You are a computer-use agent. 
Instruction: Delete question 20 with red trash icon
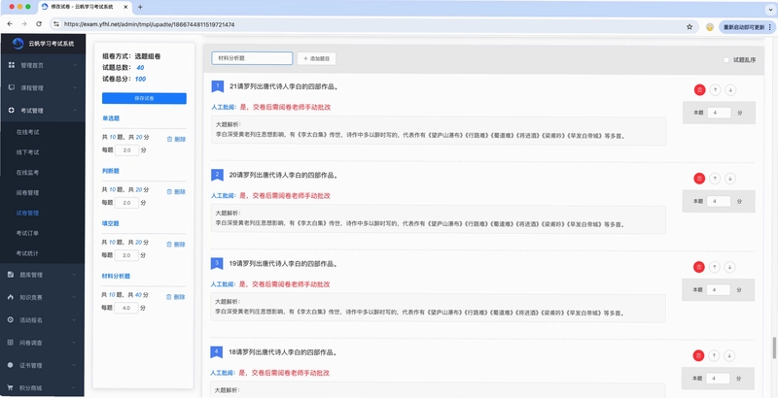(699, 179)
